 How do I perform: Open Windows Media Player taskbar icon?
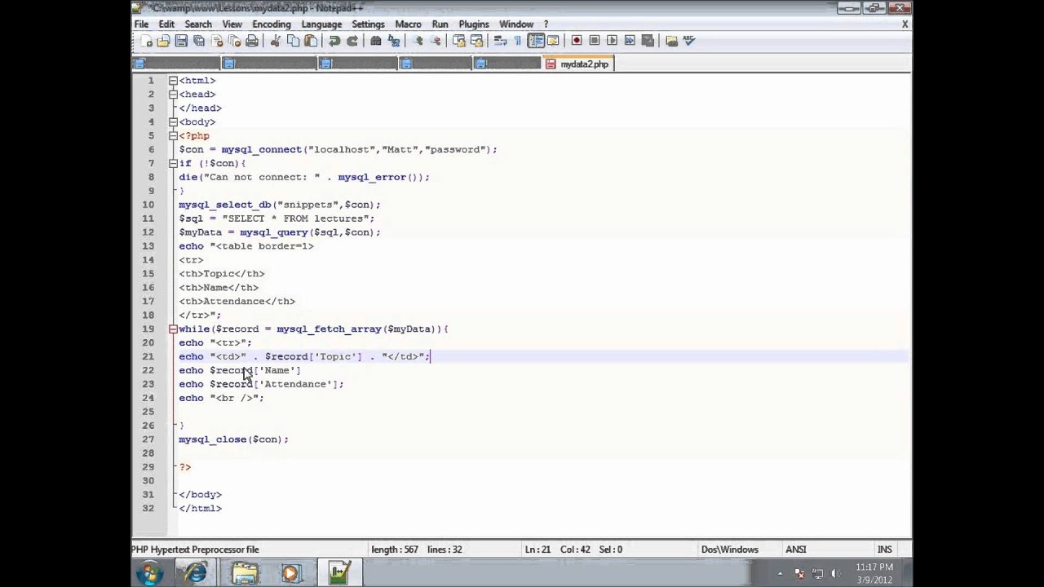click(291, 573)
